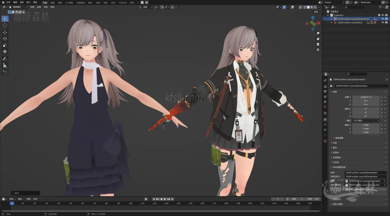Toggle viewport gizmos button
Image resolution: width=390 pixels, height=216 pixels.
coord(284,7)
